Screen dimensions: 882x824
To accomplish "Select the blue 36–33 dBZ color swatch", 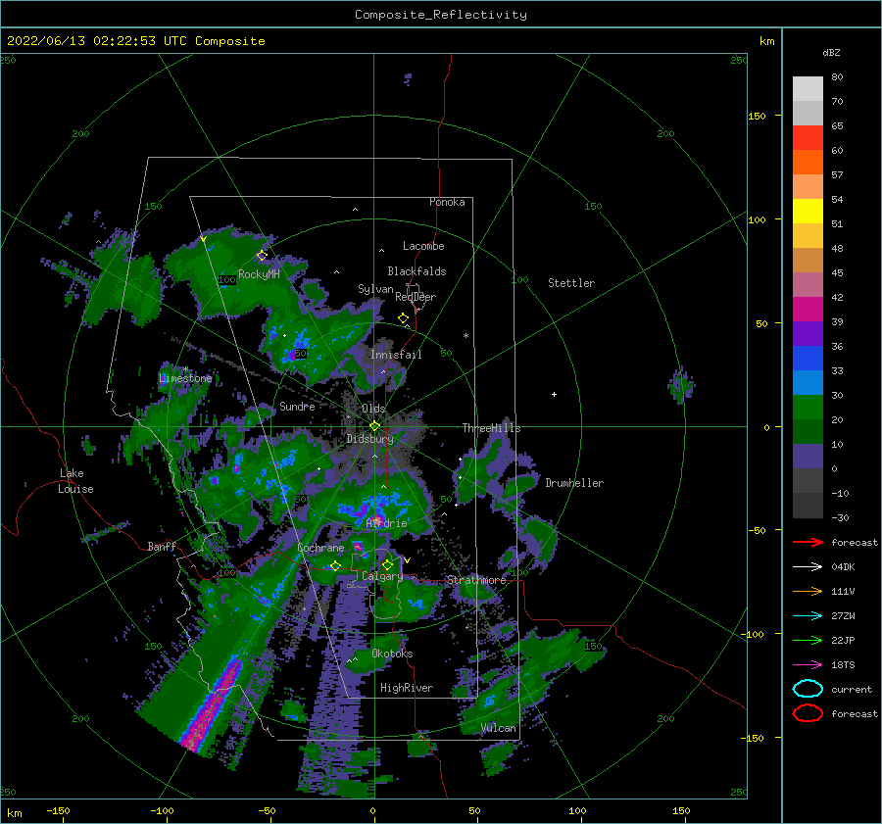I will [808, 359].
